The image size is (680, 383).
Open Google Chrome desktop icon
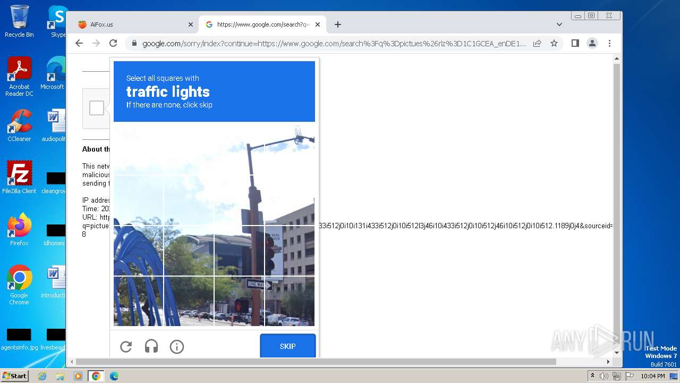click(x=19, y=285)
